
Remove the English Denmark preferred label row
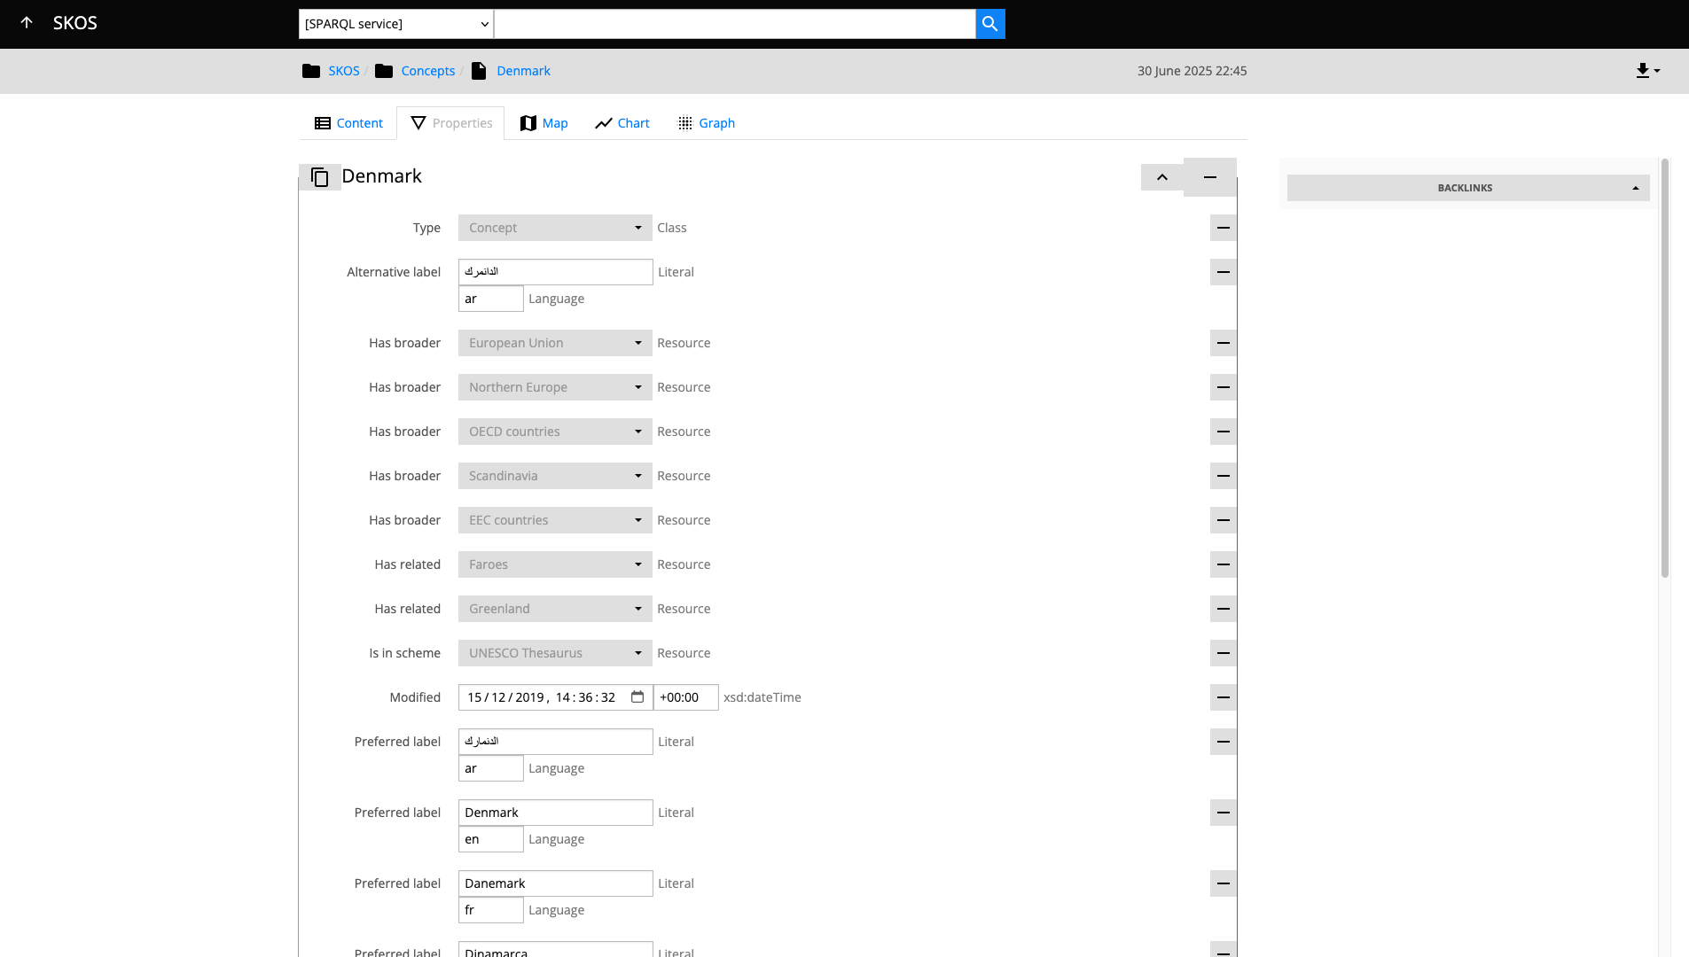coord(1224,813)
